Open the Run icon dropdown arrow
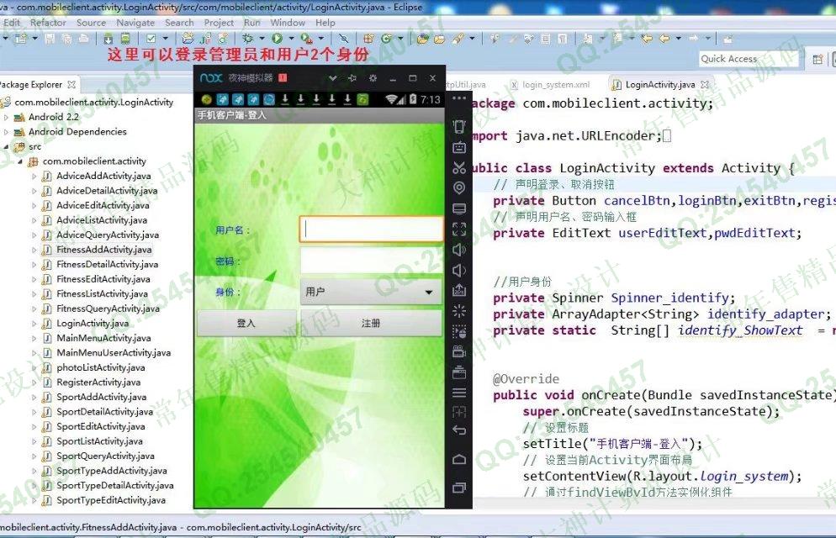This screenshot has height=538, width=836. pyautogui.click(x=292, y=39)
